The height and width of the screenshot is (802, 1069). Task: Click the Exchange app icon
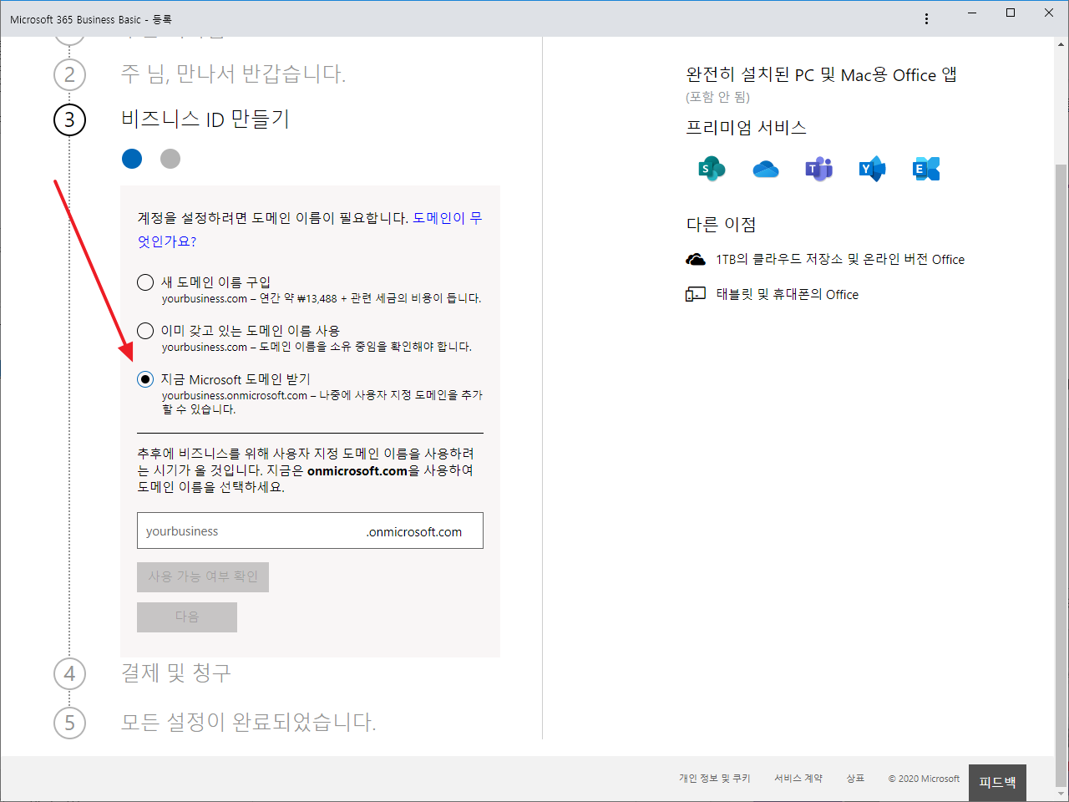pos(926,169)
